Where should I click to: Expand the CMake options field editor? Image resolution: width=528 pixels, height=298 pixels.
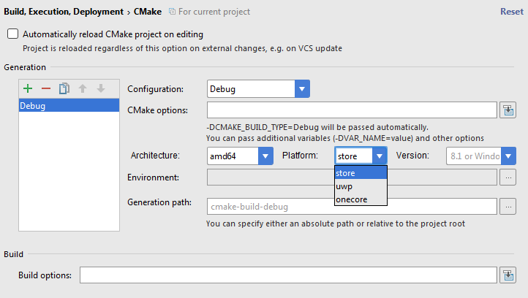(508, 110)
